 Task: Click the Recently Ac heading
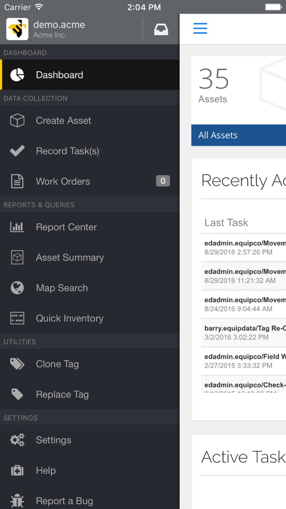coord(243,180)
